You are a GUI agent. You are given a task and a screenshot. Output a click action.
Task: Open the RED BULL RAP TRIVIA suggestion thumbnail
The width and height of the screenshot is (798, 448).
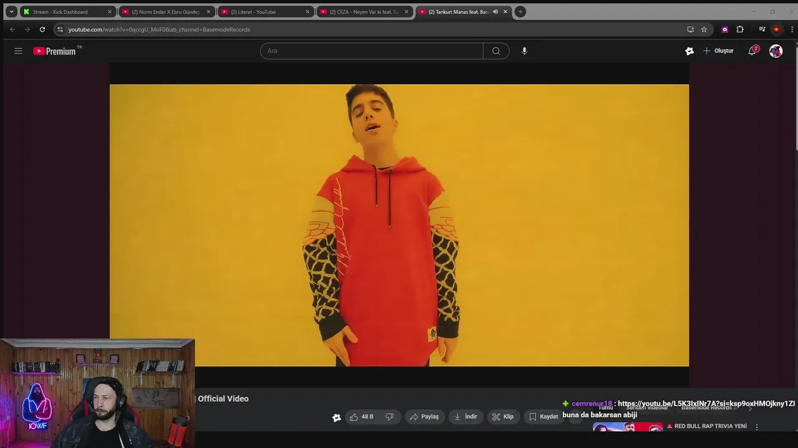point(628,427)
